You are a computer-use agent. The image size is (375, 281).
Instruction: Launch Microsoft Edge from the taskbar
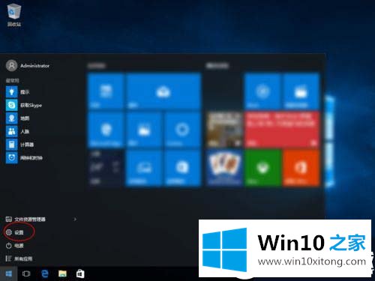point(45,274)
